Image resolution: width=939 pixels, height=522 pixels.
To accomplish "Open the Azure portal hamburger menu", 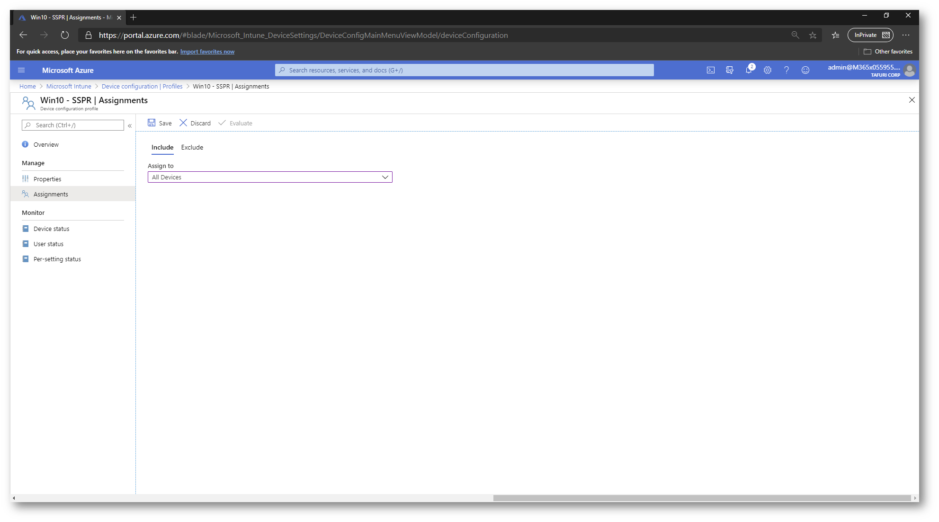I will (x=21, y=70).
